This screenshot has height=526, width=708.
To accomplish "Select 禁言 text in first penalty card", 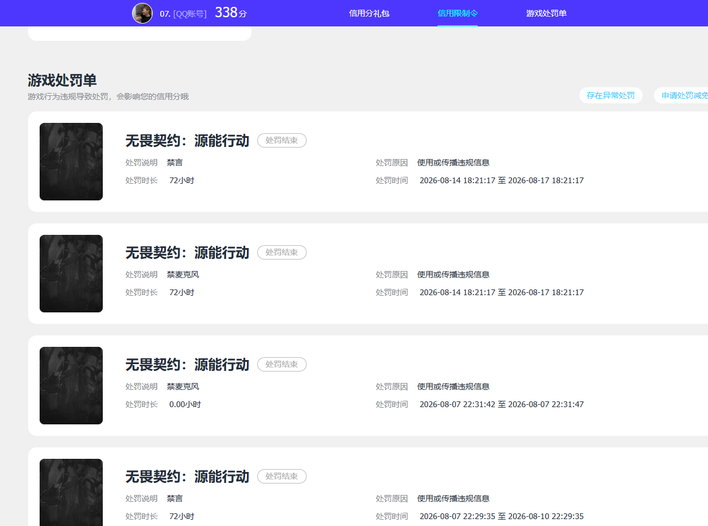I will pos(175,163).
